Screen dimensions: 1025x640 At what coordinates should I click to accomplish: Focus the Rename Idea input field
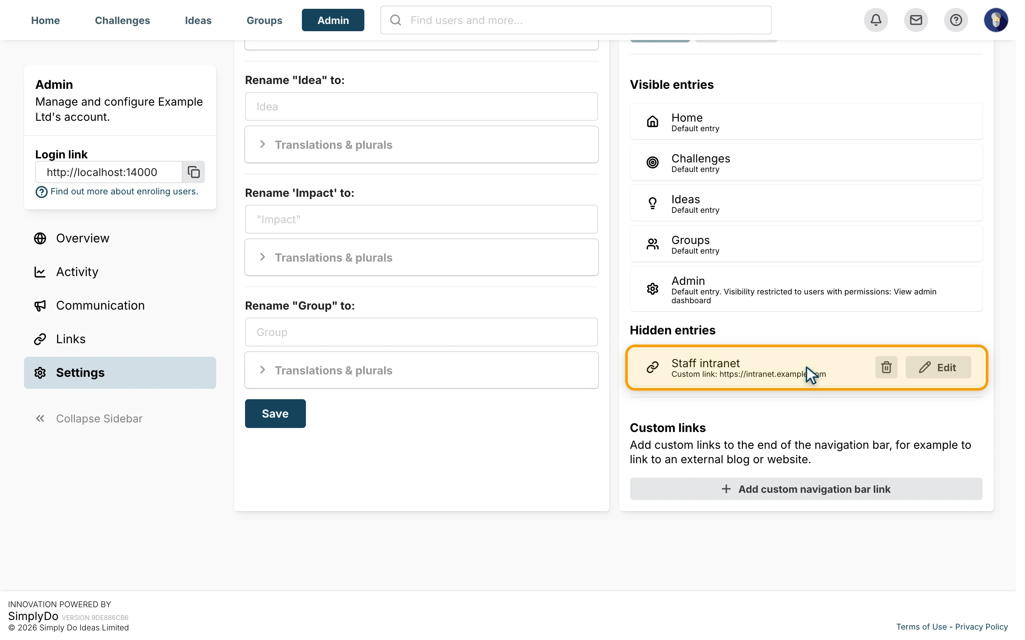pos(421,106)
